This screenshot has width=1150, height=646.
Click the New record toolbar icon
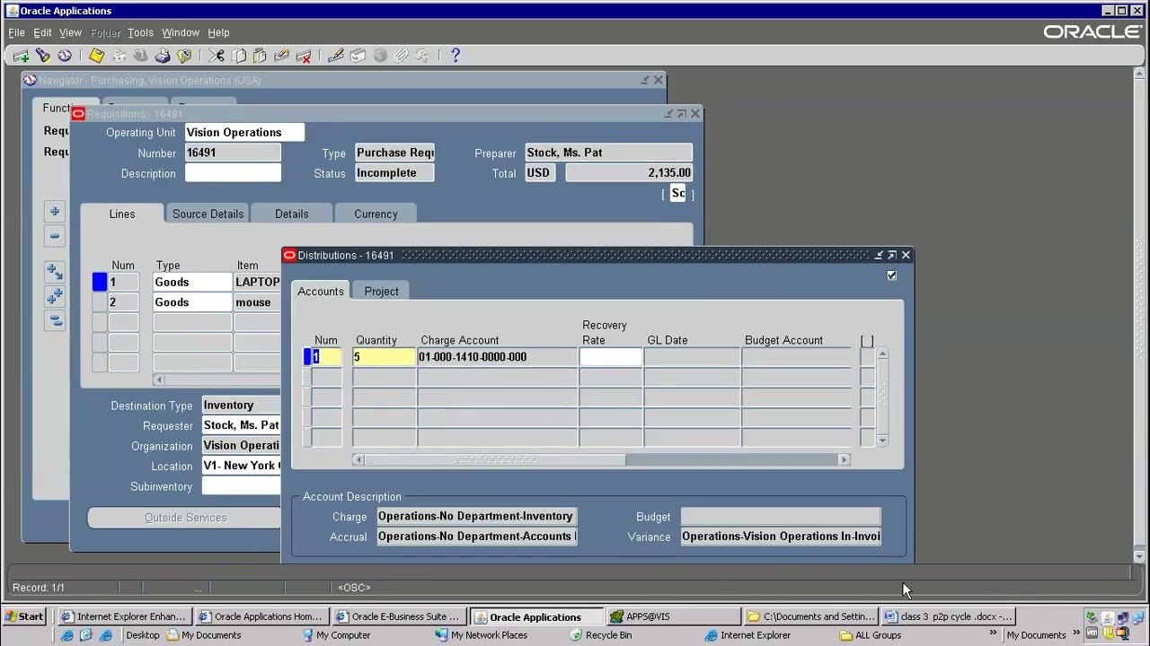pos(21,56)
